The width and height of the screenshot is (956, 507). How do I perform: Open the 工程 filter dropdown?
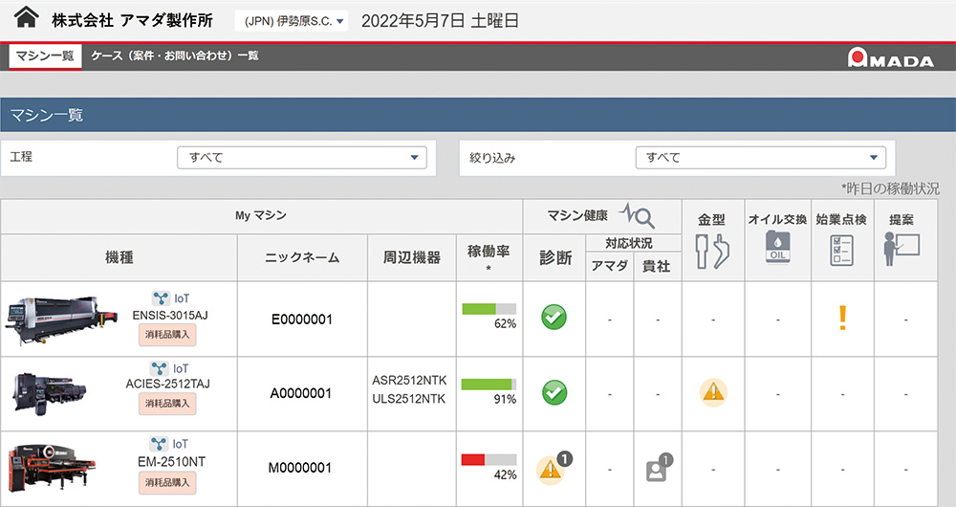click(x=302, y=158)
